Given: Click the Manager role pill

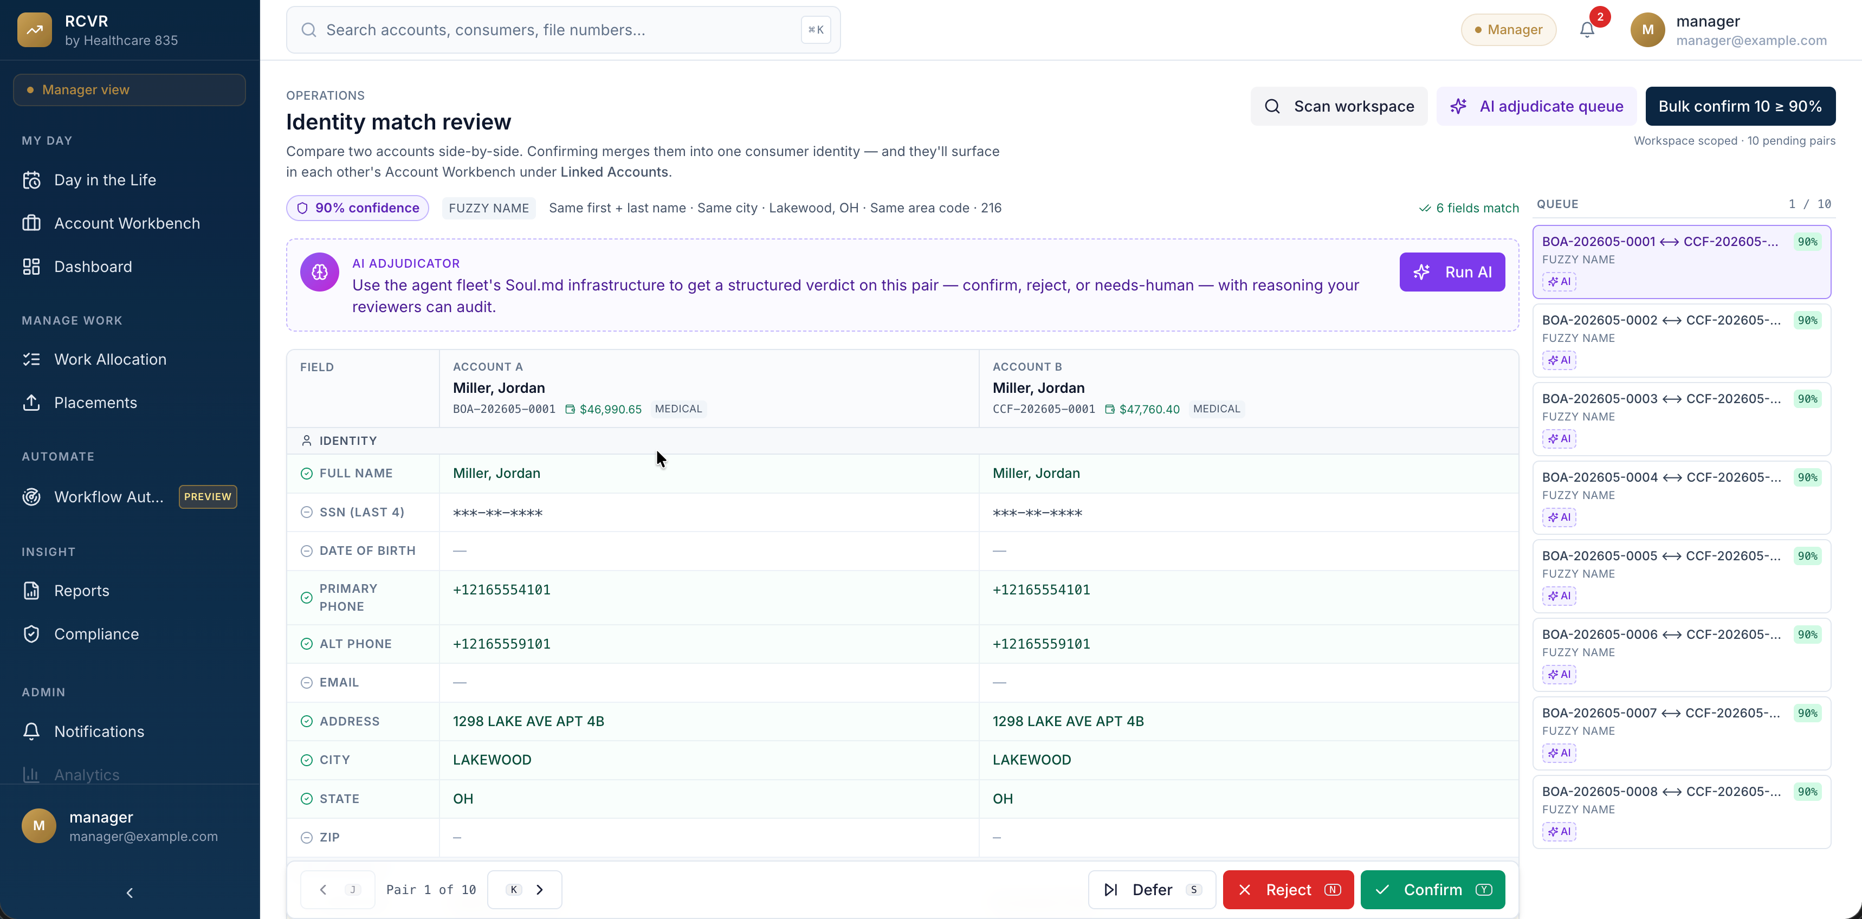Looking at the screenshot, I should (x=1509, y=30).
